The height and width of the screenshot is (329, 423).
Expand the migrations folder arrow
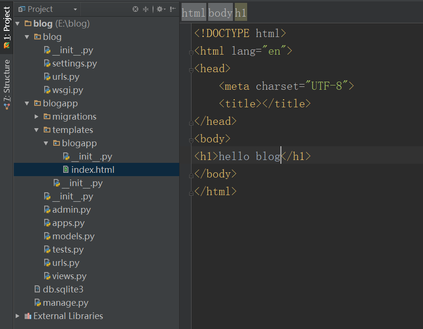[37, 116]
